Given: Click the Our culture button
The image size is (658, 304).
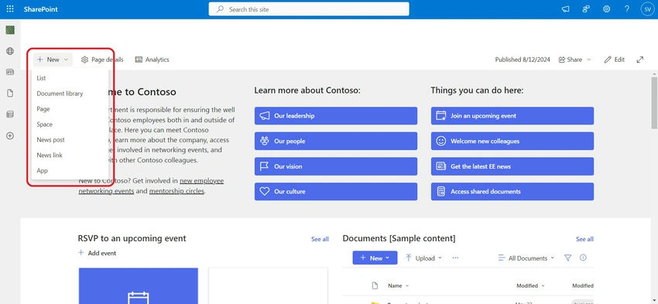Looking at the screenshot, I should (x=336, y=191).
